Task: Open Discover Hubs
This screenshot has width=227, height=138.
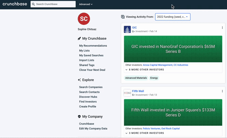Action: click(88, 97)
